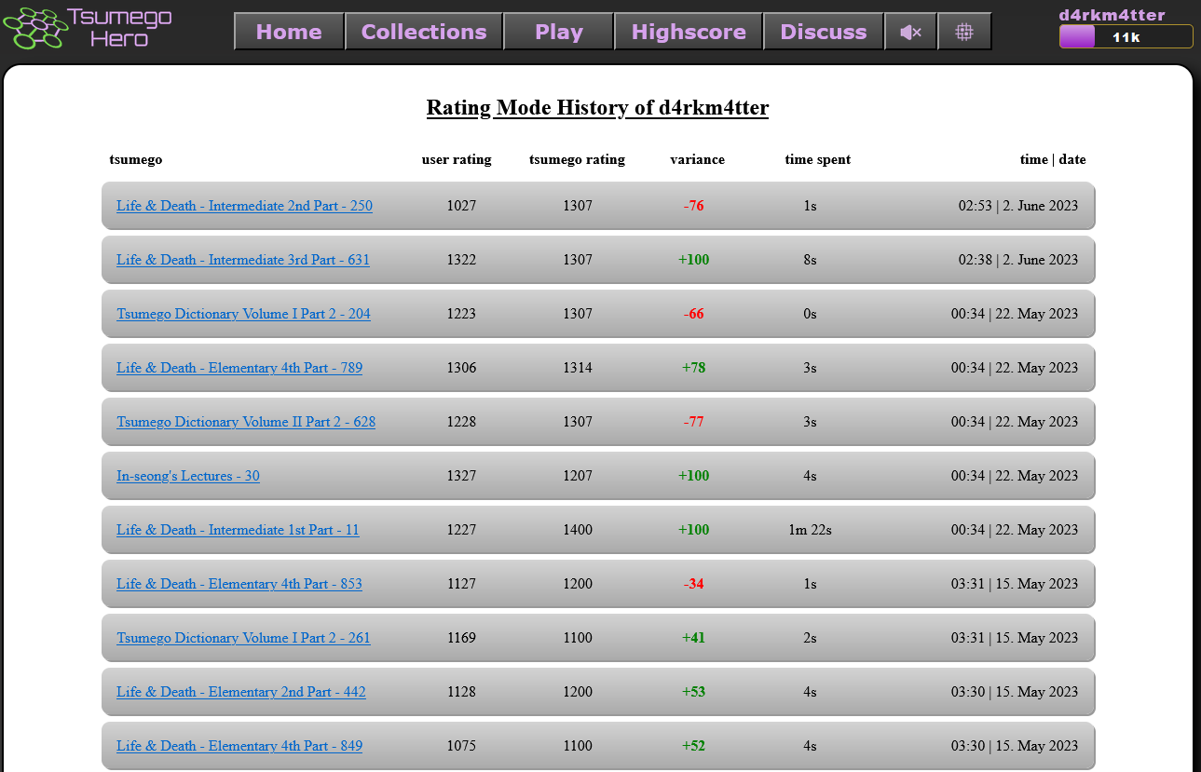Open Life & Death Intermediate 2nd Part 250
This screenshot has width=1201, height=772.
[244, 206]
